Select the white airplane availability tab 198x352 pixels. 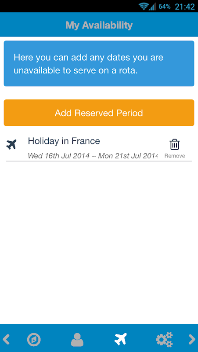click(x=121, y=339)
